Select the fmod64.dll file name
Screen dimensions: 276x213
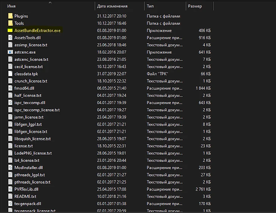[x=24, y=88]
